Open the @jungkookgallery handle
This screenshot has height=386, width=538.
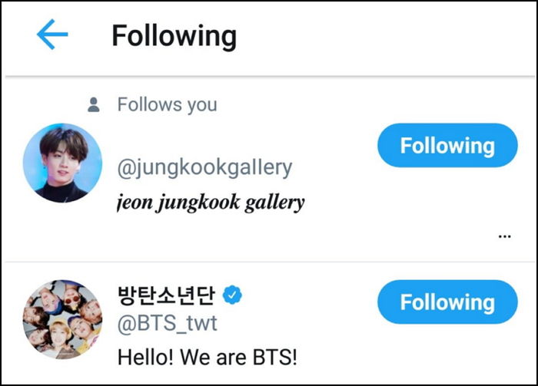tap(204, 167)
